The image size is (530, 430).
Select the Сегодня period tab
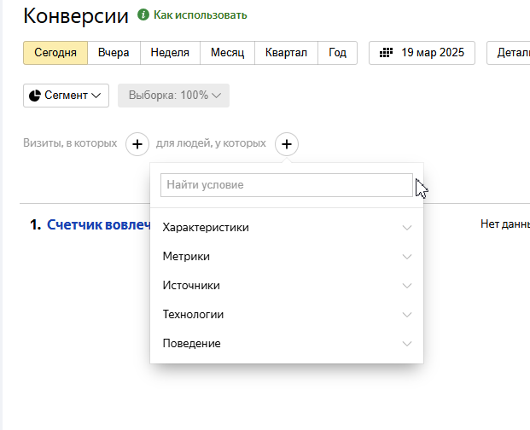click(55, 53)
